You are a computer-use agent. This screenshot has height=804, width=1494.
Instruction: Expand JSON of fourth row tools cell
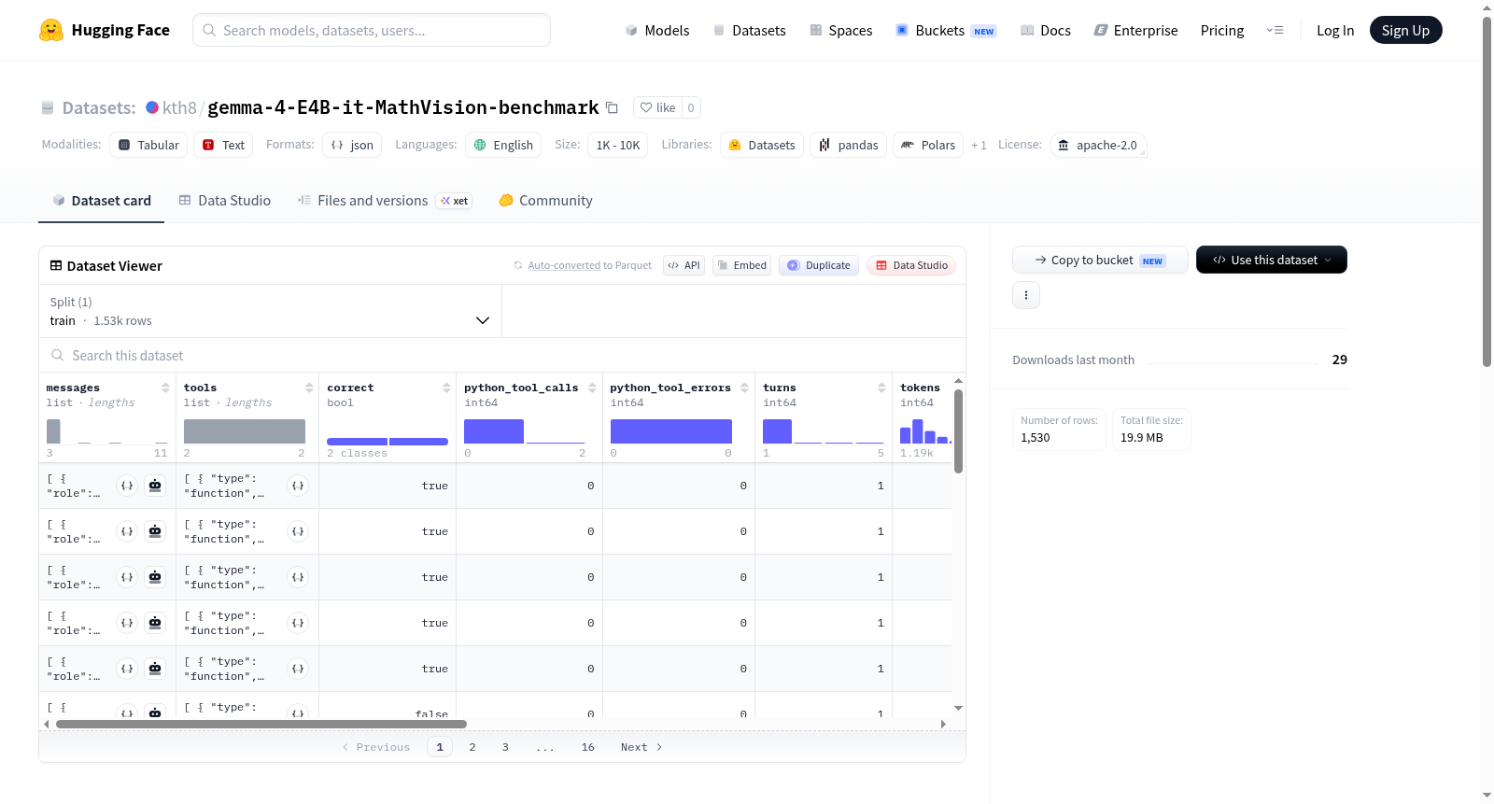pyautogui.click(x=298, y=623)
